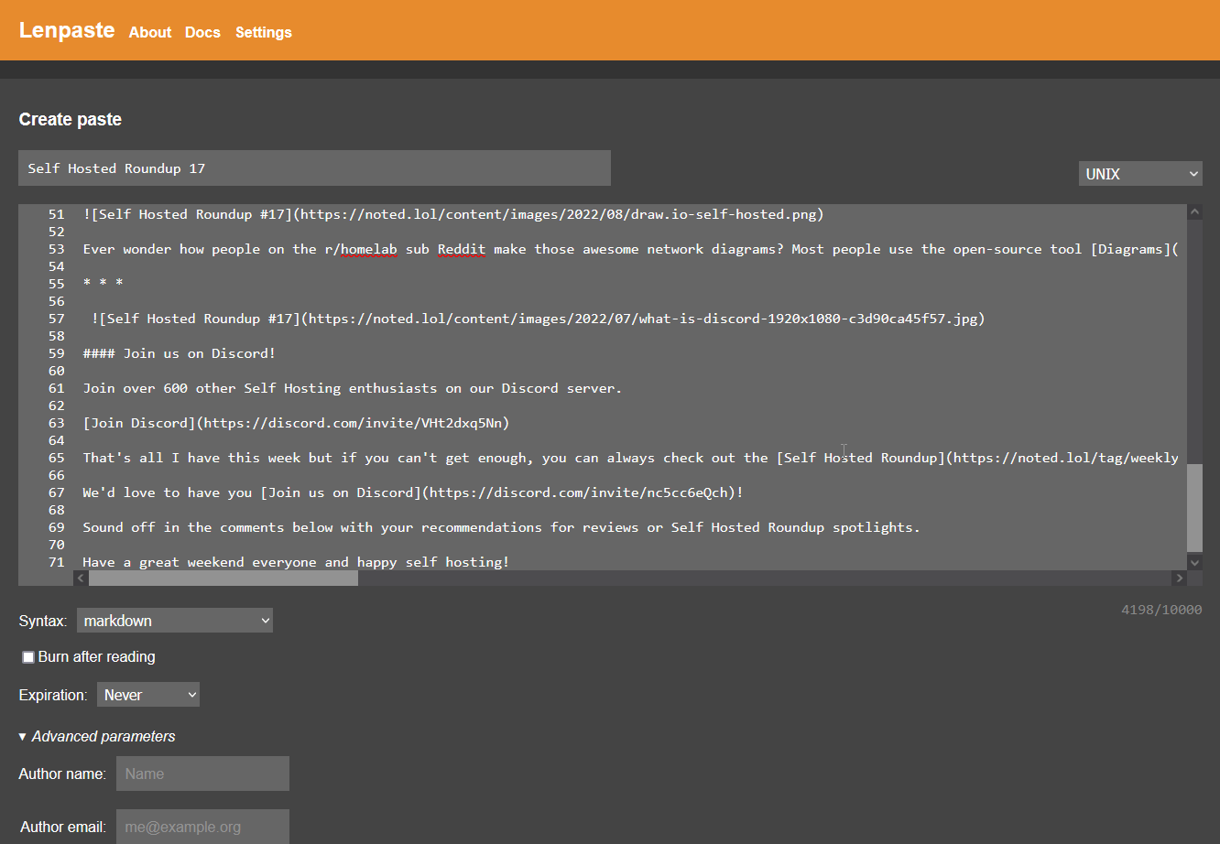The image size is (1220, 844).
Task: Open the UNIX line-endings dropdown
Action: click(1139, 173)
